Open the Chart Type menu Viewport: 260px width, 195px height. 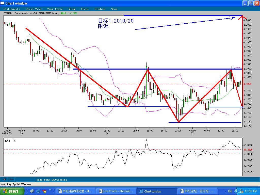click(34, 9)
